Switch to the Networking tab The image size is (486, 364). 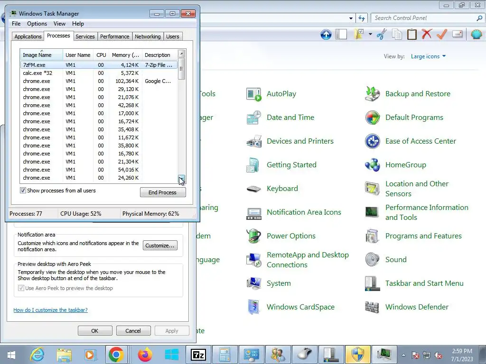coord(148,36)
